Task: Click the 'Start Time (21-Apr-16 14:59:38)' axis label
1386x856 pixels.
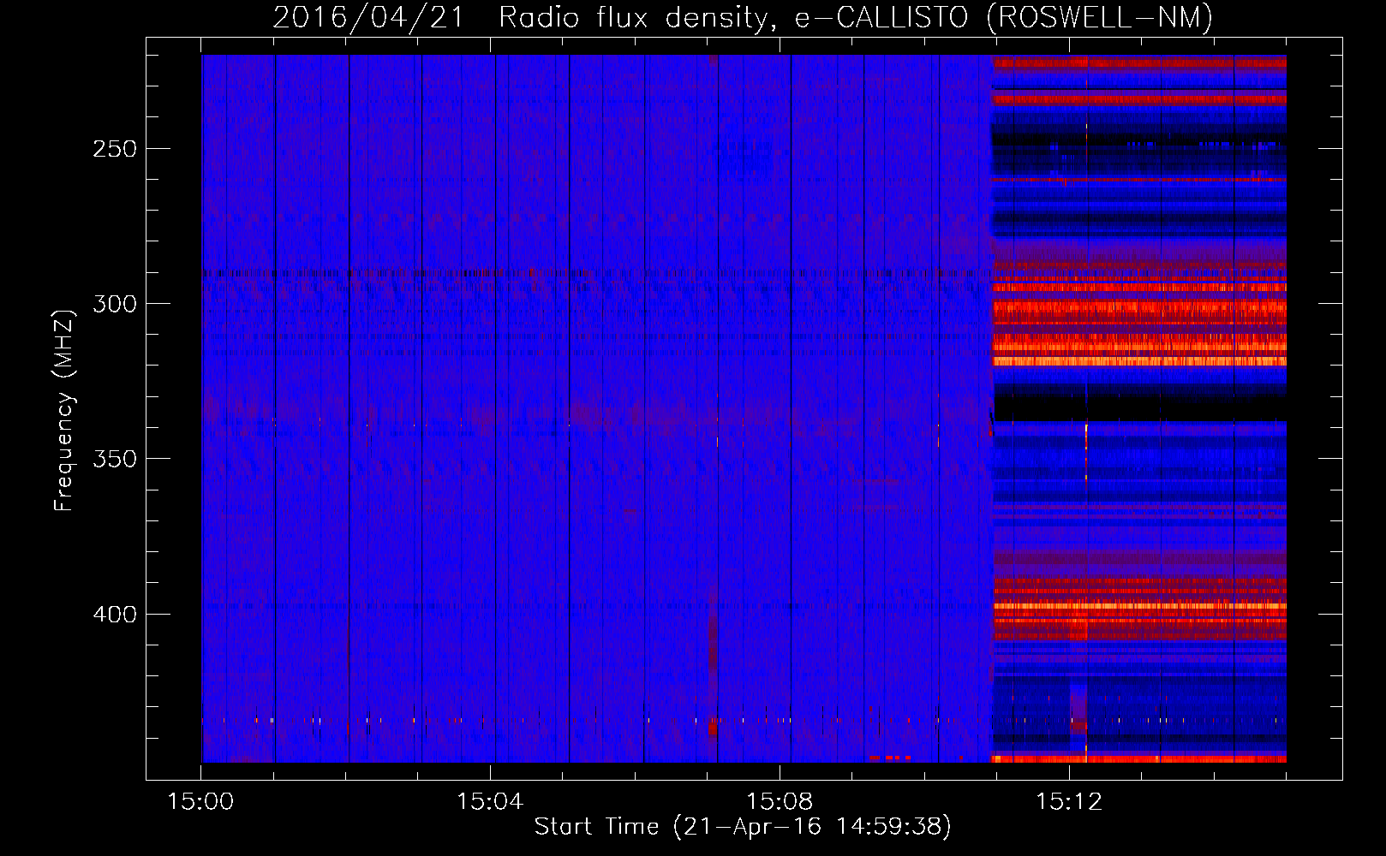Action: (x=743, y=827)
